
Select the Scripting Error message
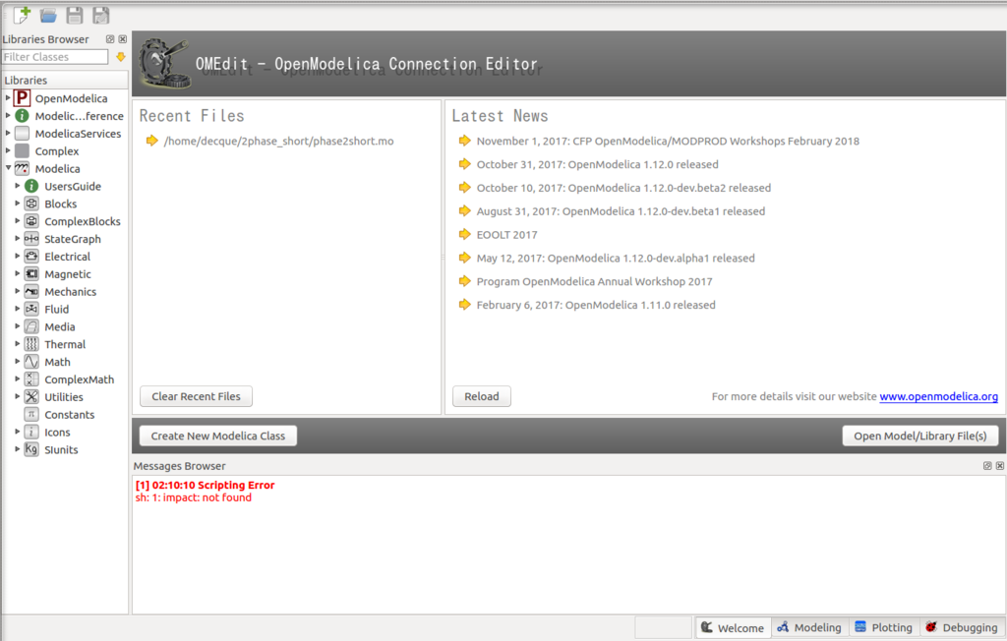pyautogui.click(x=205, y=485)
